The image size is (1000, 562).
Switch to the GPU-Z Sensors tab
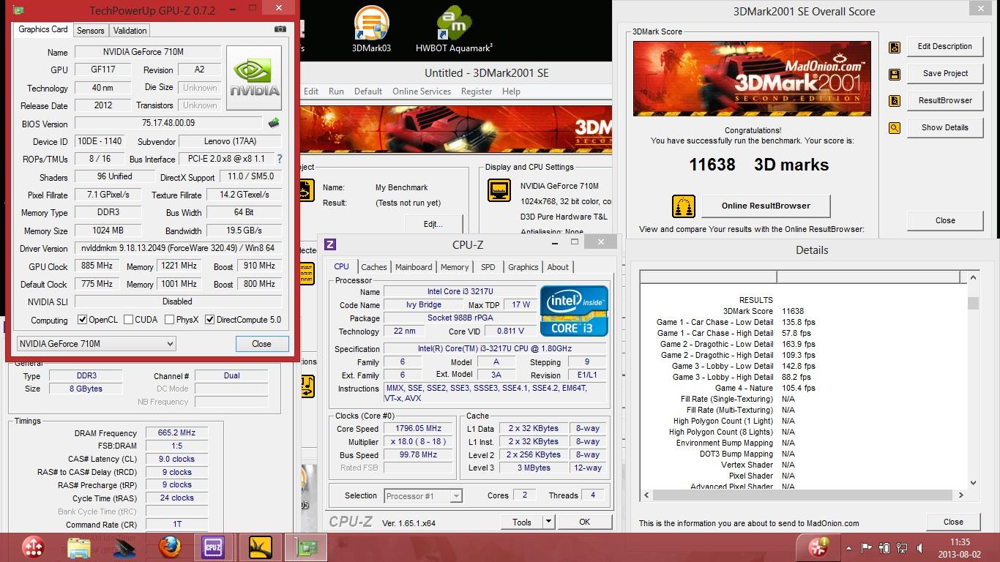point(91,30)
